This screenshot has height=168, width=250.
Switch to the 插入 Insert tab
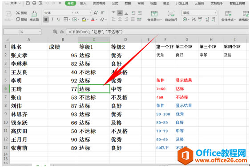coord(83,3)
